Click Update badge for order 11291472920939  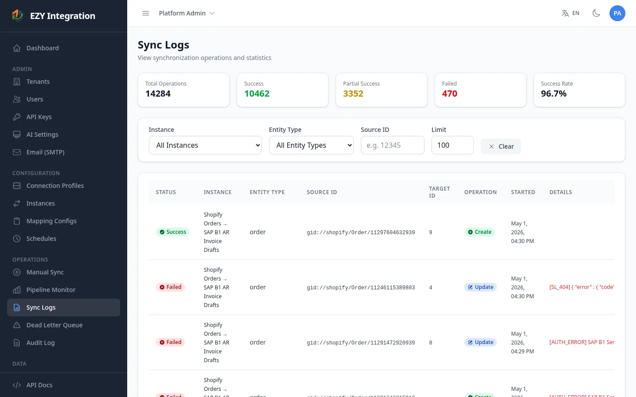click(481, 342)
